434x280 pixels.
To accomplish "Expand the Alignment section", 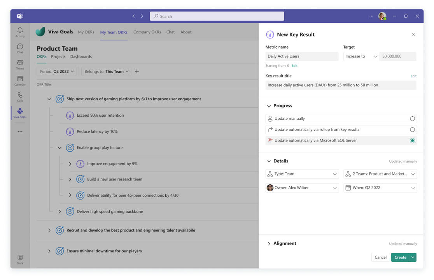I will point(269,243).
